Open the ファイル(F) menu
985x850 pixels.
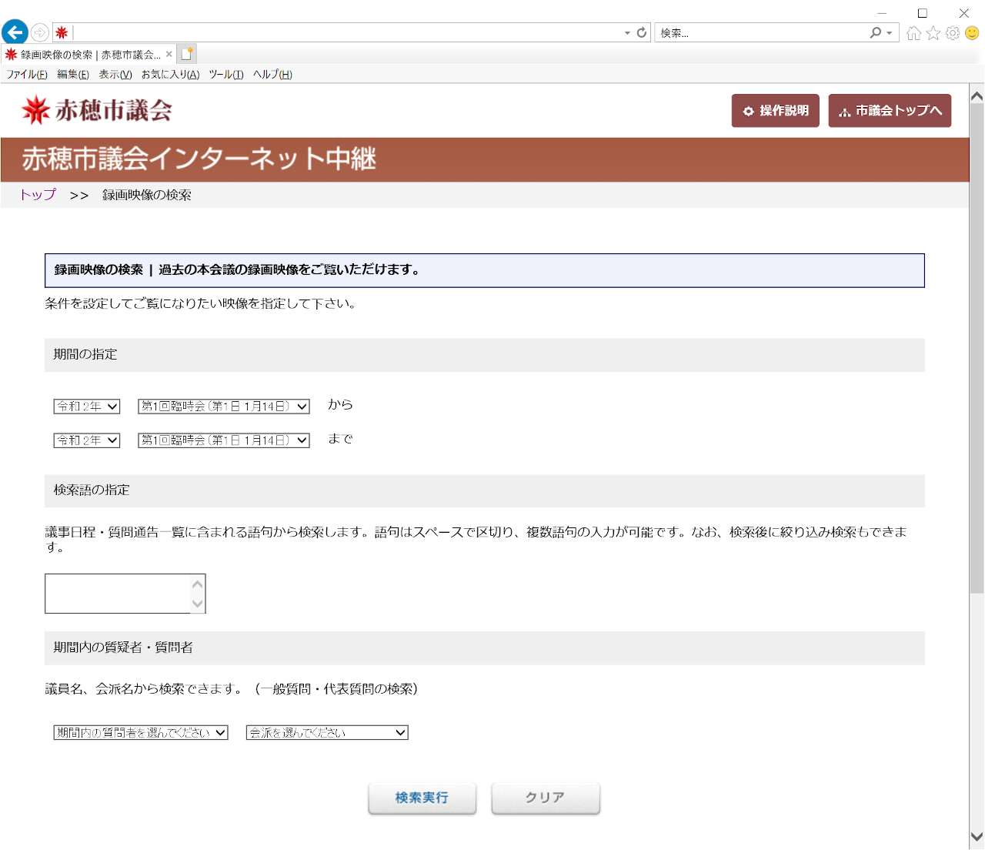pyautogui.click(x=27, y=75)
